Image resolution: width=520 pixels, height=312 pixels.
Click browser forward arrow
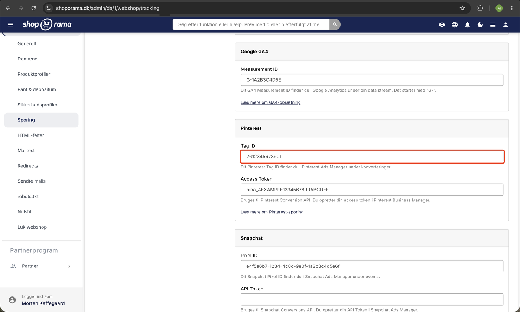[21, 8]
